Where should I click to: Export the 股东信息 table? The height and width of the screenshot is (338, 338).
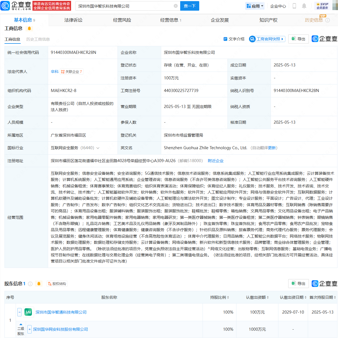(299, 284)
